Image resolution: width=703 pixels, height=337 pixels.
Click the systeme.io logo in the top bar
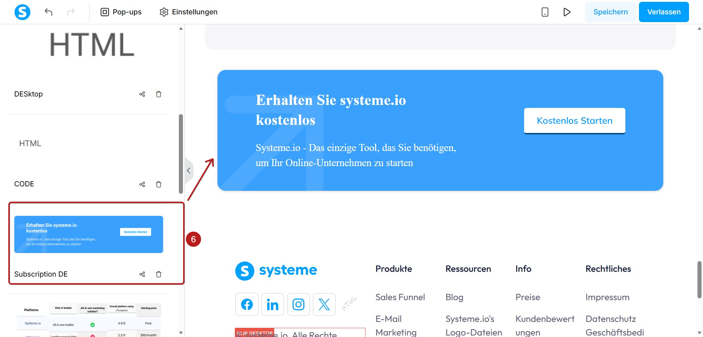[x=22, y=12]
